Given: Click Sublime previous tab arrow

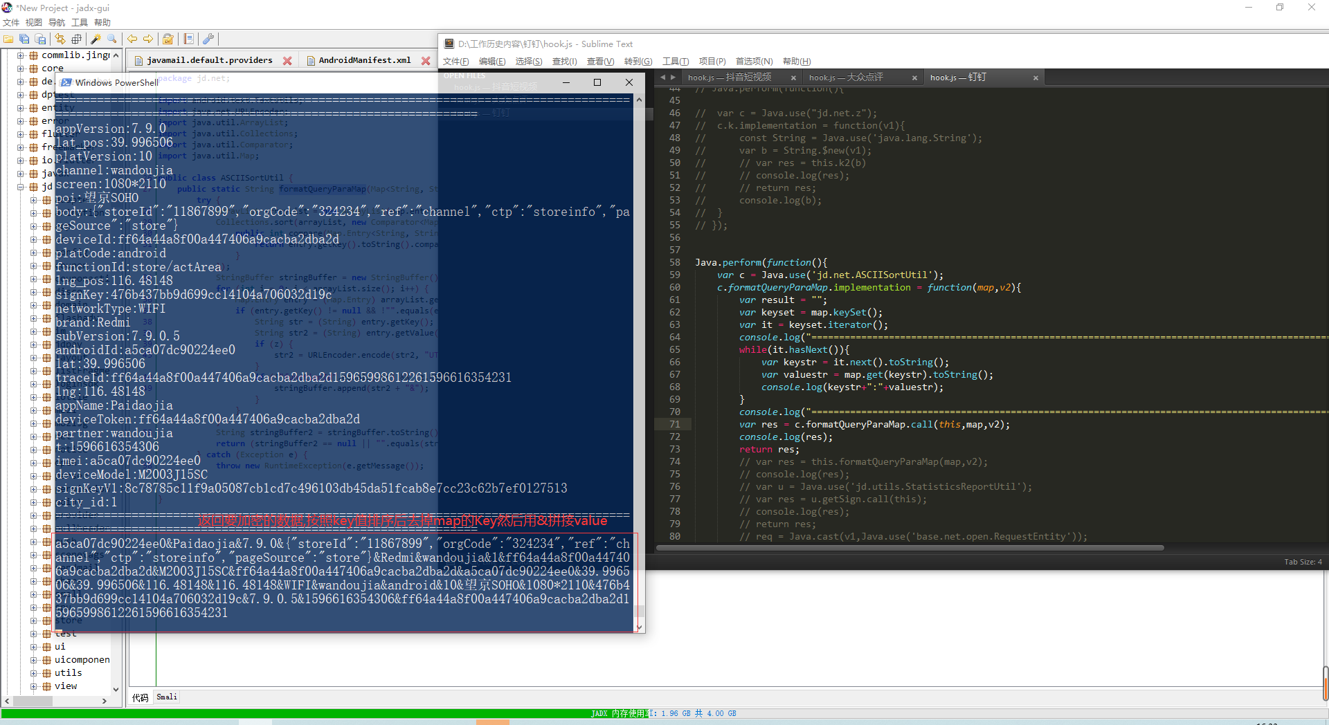Looking at the screenshot, I should 662,77.
